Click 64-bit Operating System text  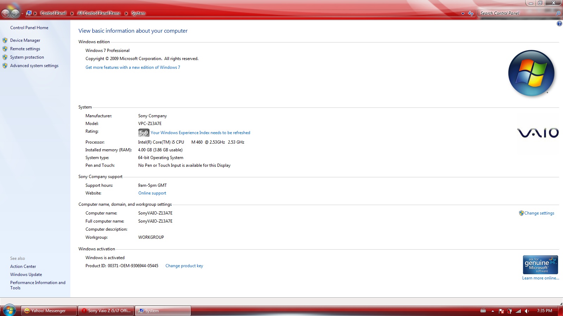pos(160,158)
